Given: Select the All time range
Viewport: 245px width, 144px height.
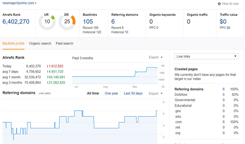Looking at the screenshot, I should pyautogui.click(x=93, y=93).
